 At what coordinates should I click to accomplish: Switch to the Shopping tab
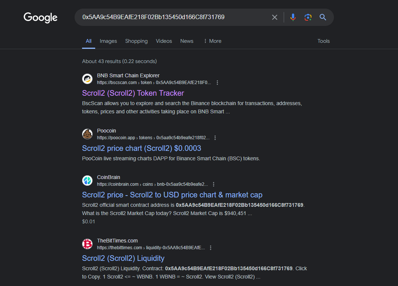click(136, 41)
